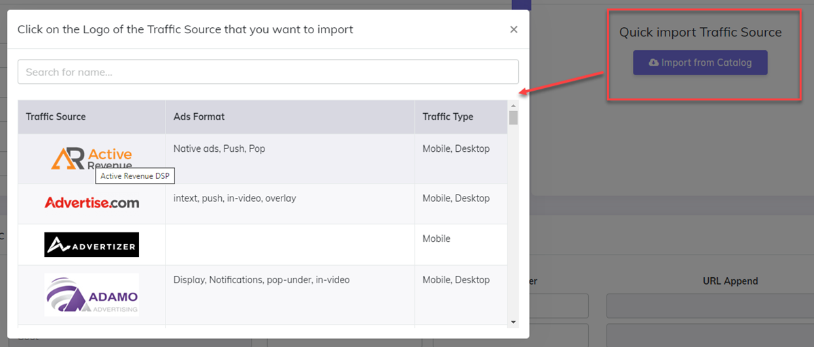Click the scrollbar down arrow in the list
Viewport: 814px width, 347px height.
coord(513,321)
